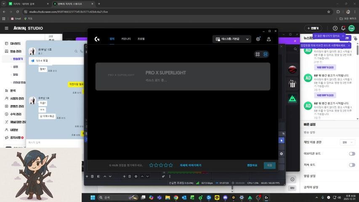Switch devices to grid view layout
This screenshot has width=359, height=202.
point(257,54)
